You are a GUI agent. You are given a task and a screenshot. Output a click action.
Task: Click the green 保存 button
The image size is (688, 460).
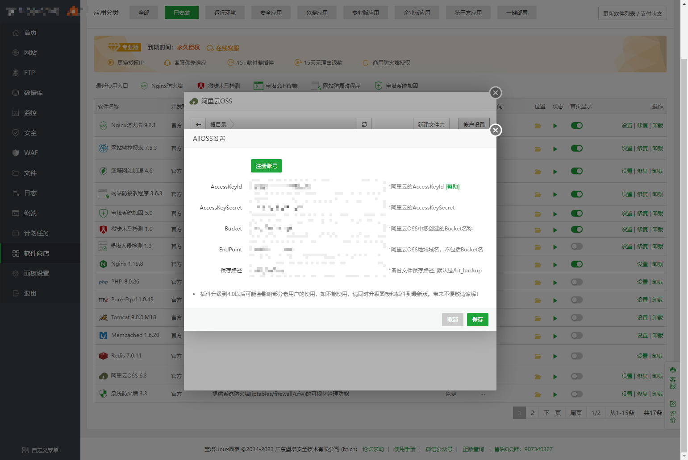[477, 320]
